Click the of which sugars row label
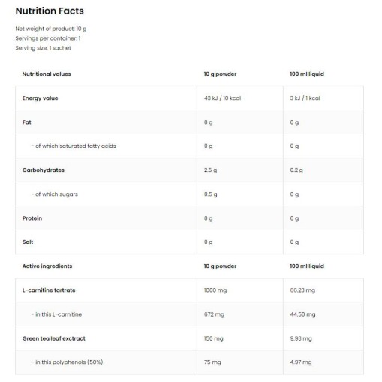Screen dimensions: 382x382 click(x=55, y=194)
